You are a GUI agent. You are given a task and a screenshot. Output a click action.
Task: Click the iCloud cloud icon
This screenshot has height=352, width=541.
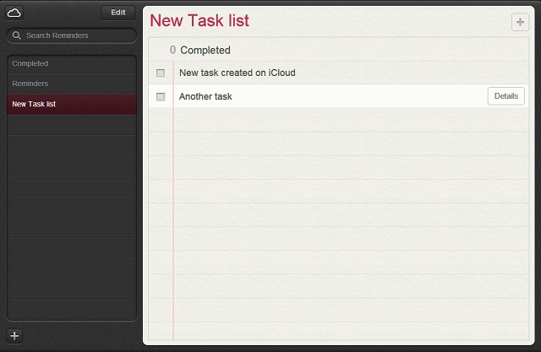coord(14,13)
